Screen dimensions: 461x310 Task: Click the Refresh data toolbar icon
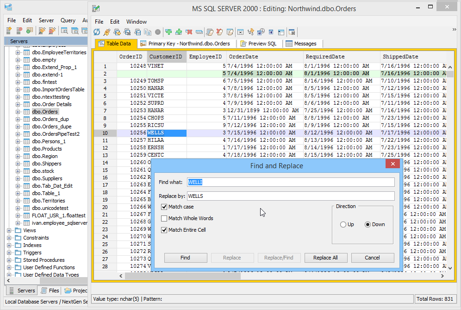pos(97,32)
